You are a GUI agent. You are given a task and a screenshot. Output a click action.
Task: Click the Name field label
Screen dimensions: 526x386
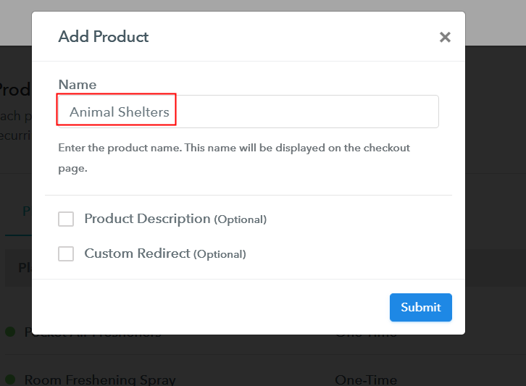pos(78,85)
